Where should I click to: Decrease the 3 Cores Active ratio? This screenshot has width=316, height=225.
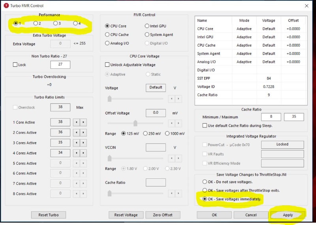pos(76,143)
